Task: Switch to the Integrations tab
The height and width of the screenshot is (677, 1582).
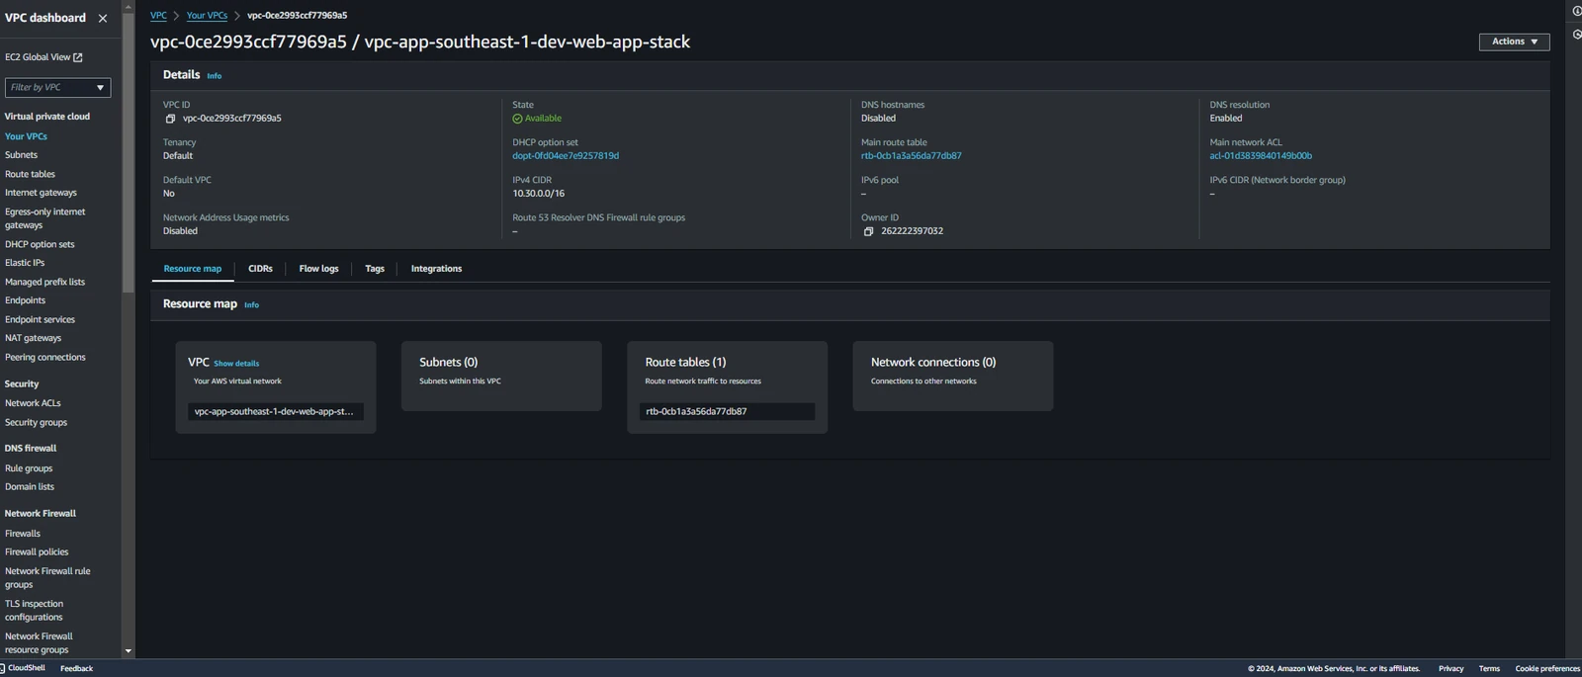Action: pos(436,269)
